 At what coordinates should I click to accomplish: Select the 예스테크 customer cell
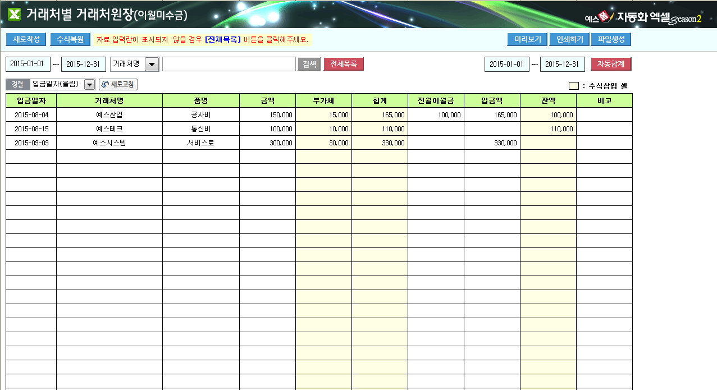tap(109, 129)
